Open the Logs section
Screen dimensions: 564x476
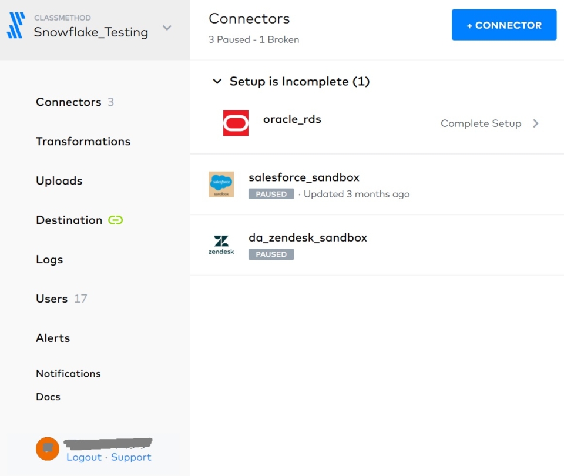pos(49,259)
